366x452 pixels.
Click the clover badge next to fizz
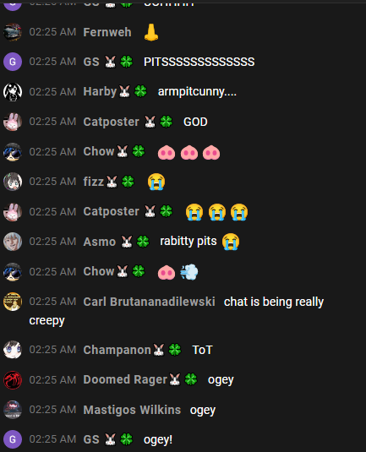click(x=128, y=182)
